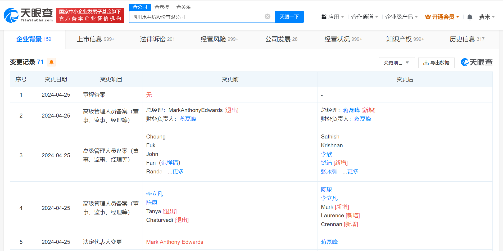Click the download icon on 导出数据

426,63
